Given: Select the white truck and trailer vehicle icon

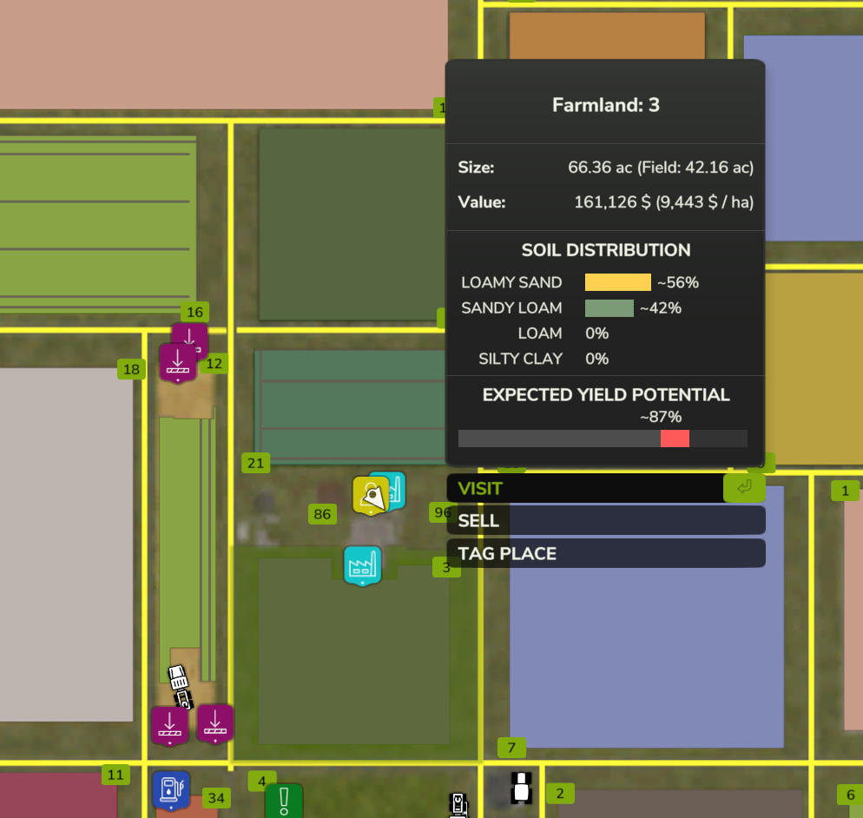Looking at the screenshot, I should tap(180, 687).
